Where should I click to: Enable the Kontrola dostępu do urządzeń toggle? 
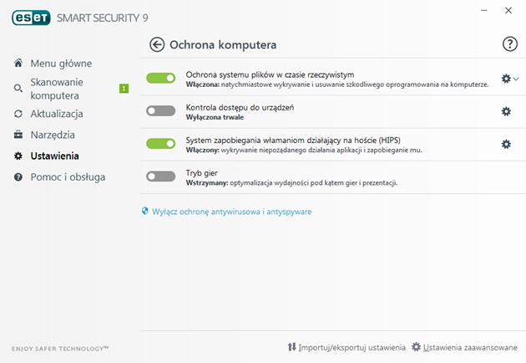pyautogui.click(x=160, y=111)
